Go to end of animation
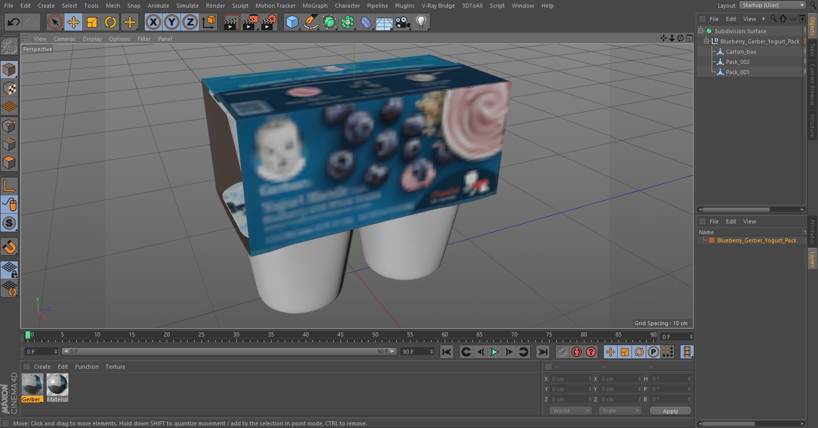 (x=543, y=352)
